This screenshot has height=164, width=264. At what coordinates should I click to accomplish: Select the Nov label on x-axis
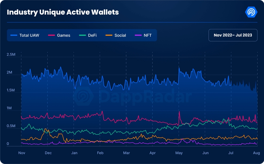pyautogui.click(x=22, y=153)
